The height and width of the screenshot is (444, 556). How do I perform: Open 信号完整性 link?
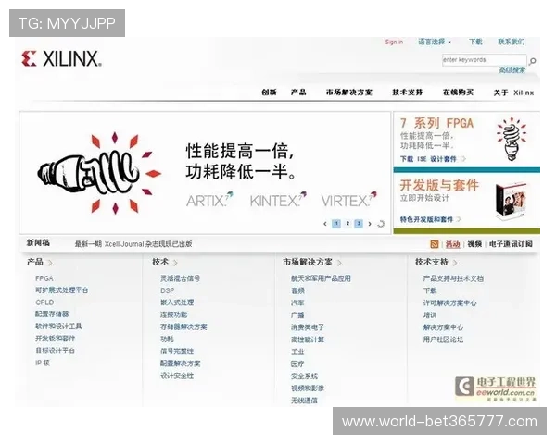click(x=177, y=351)
